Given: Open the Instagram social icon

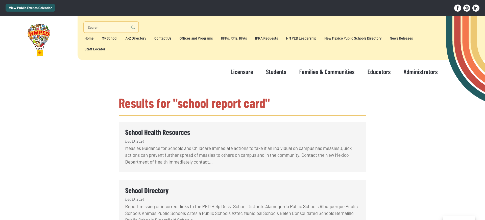Looking at the screenshot, I should (467, 8).
